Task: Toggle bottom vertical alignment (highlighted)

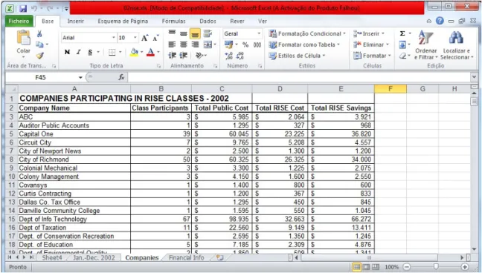Action: [x=195, y=33]
